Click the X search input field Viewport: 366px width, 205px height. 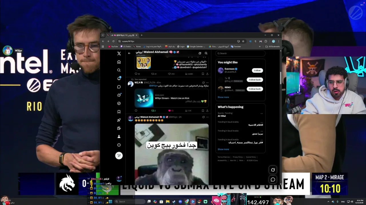pos(240,53)
